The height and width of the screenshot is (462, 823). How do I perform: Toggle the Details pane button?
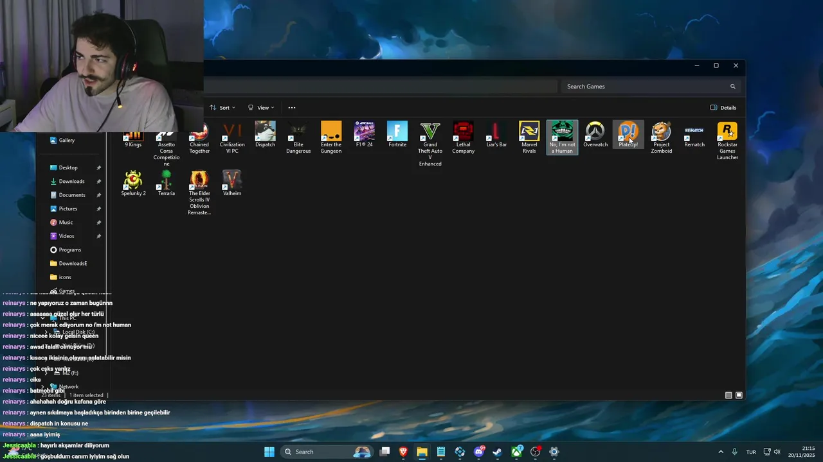(x=723, y=108)
